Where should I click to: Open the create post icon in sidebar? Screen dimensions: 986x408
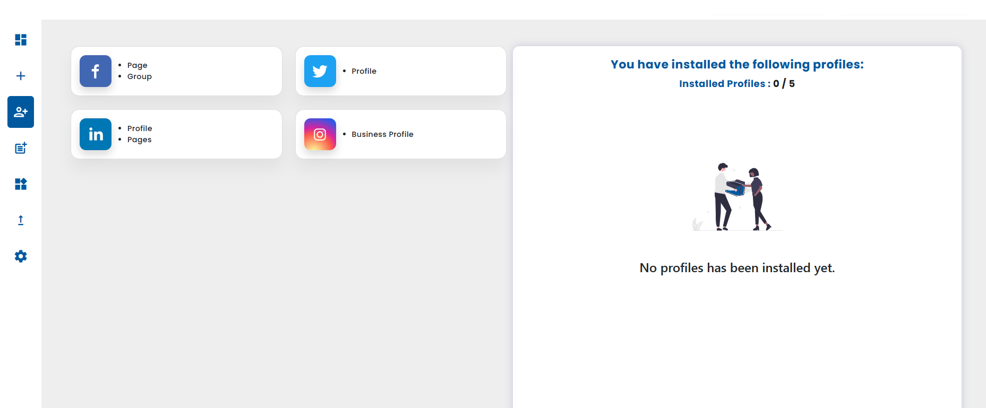click(21, 148)
